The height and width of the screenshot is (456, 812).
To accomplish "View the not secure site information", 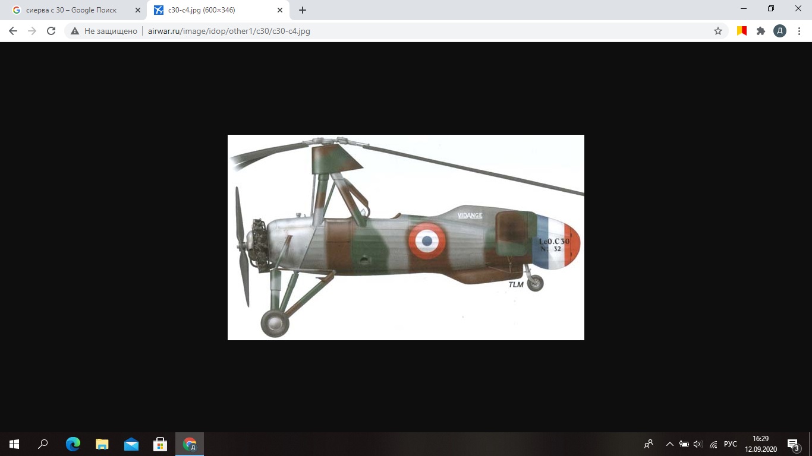I will 104,31.
